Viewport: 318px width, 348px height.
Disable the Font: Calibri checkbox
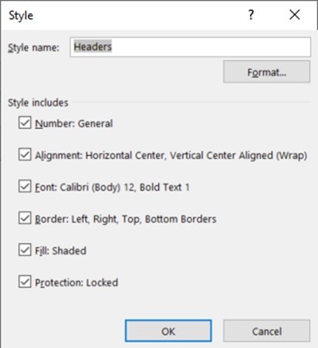(x=25, y=186)
